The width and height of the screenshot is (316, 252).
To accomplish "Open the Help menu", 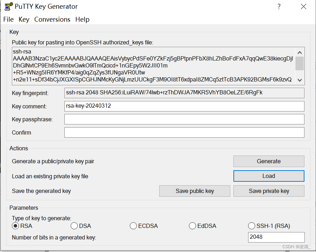I will point(83,19).
